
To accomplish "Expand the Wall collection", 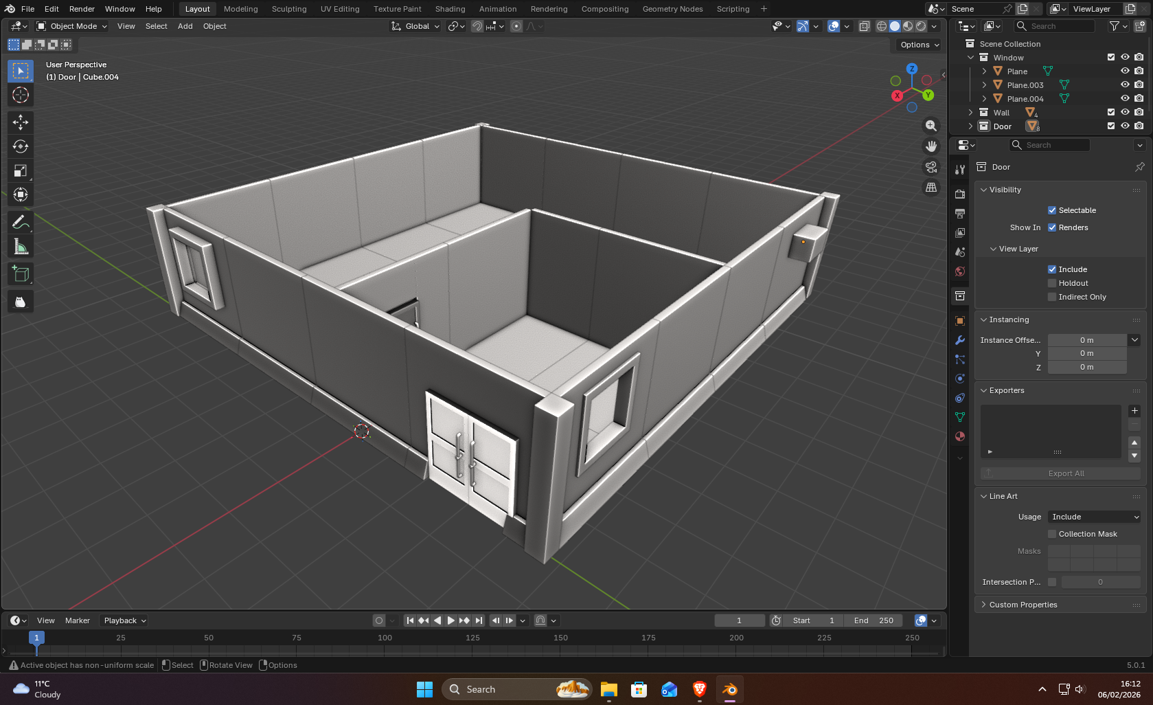I will coord(970,113).
